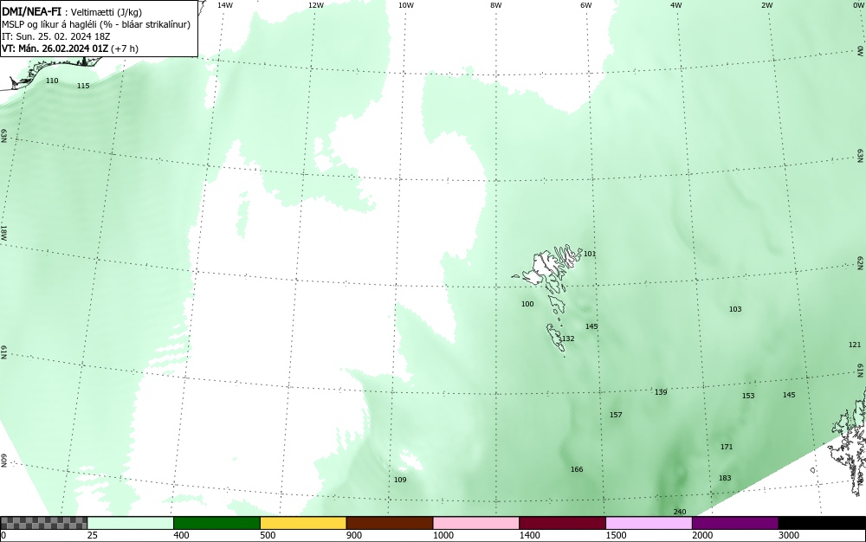Click the value 166 on the map
Screen dimensions: 866x542
coord(577,469)
